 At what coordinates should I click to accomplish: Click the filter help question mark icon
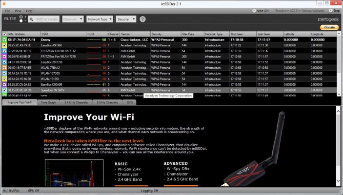pyautogui.click(x=142, y=19)
